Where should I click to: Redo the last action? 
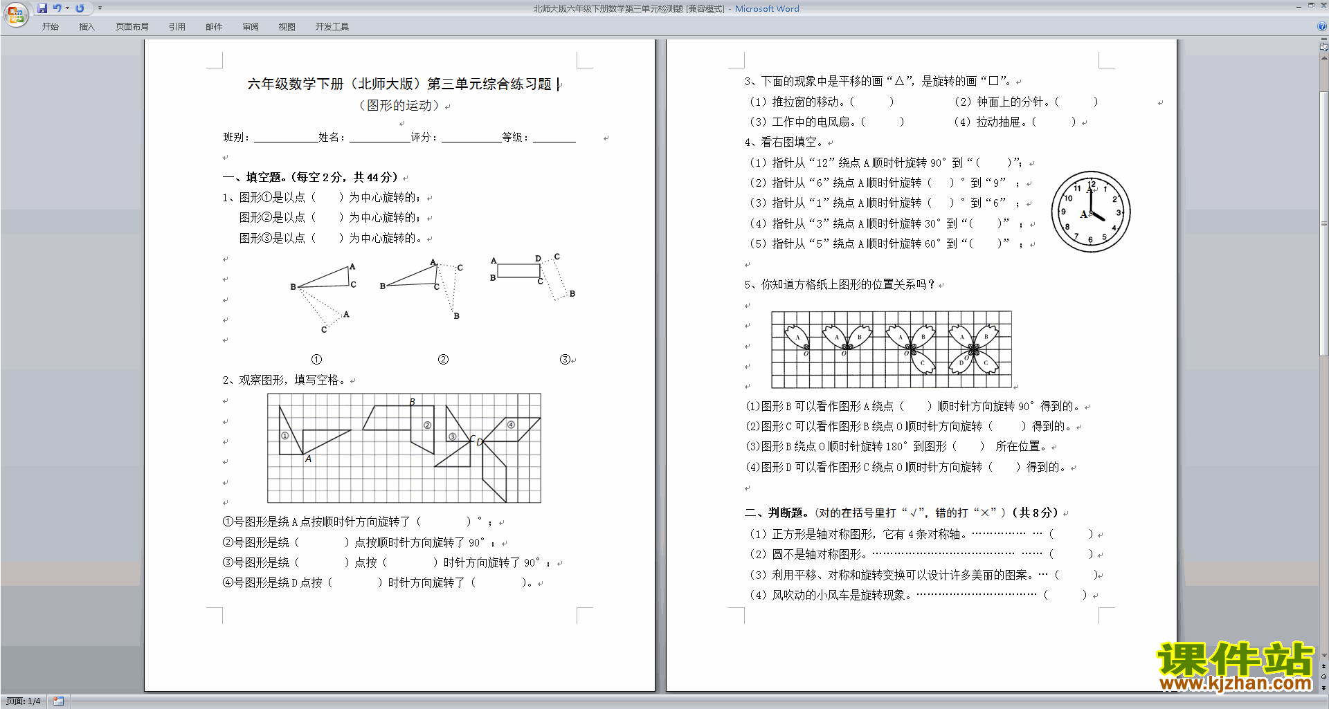[x=80, y=8]
